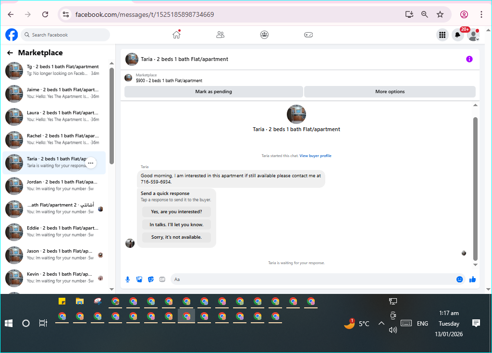Open the Windows notification center

[476, 323]
